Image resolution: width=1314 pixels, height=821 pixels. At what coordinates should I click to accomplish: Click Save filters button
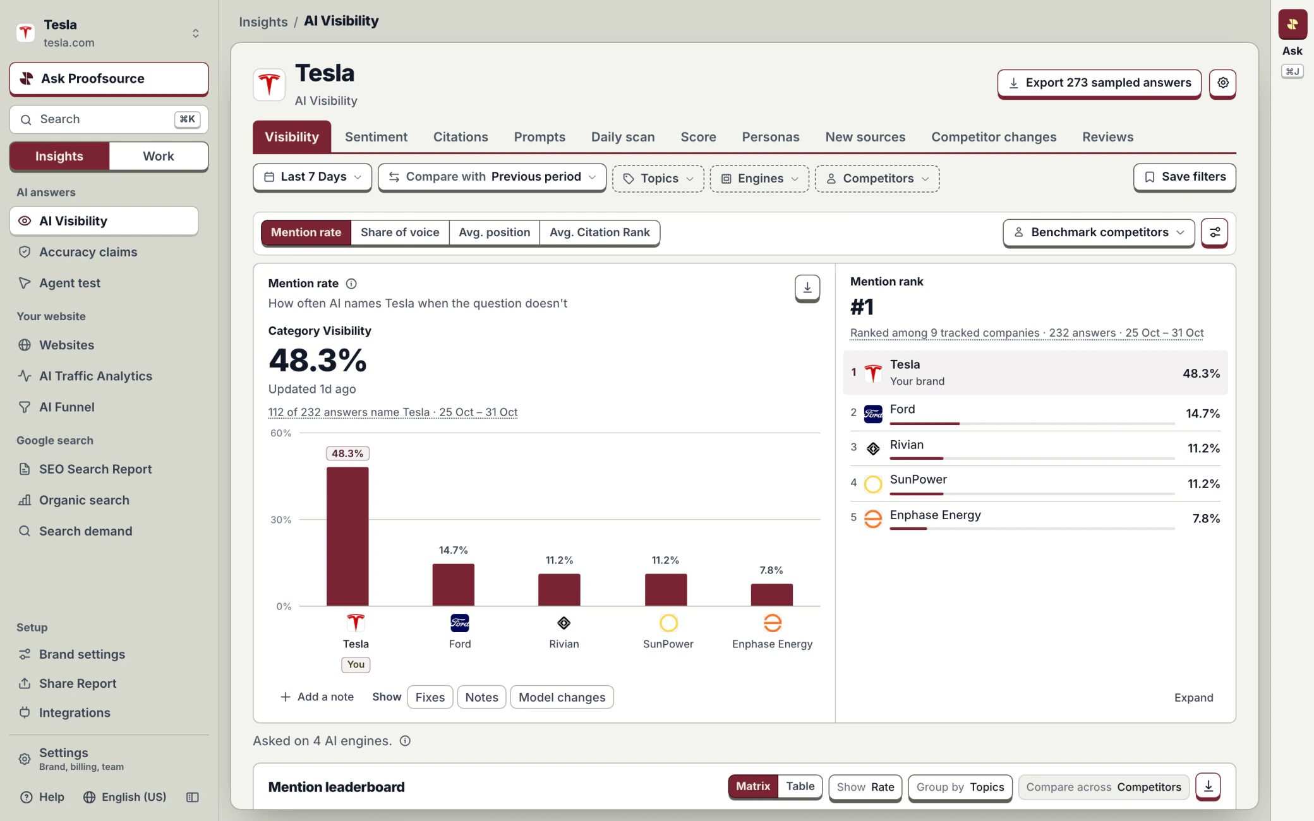[x=1184, y=177]
